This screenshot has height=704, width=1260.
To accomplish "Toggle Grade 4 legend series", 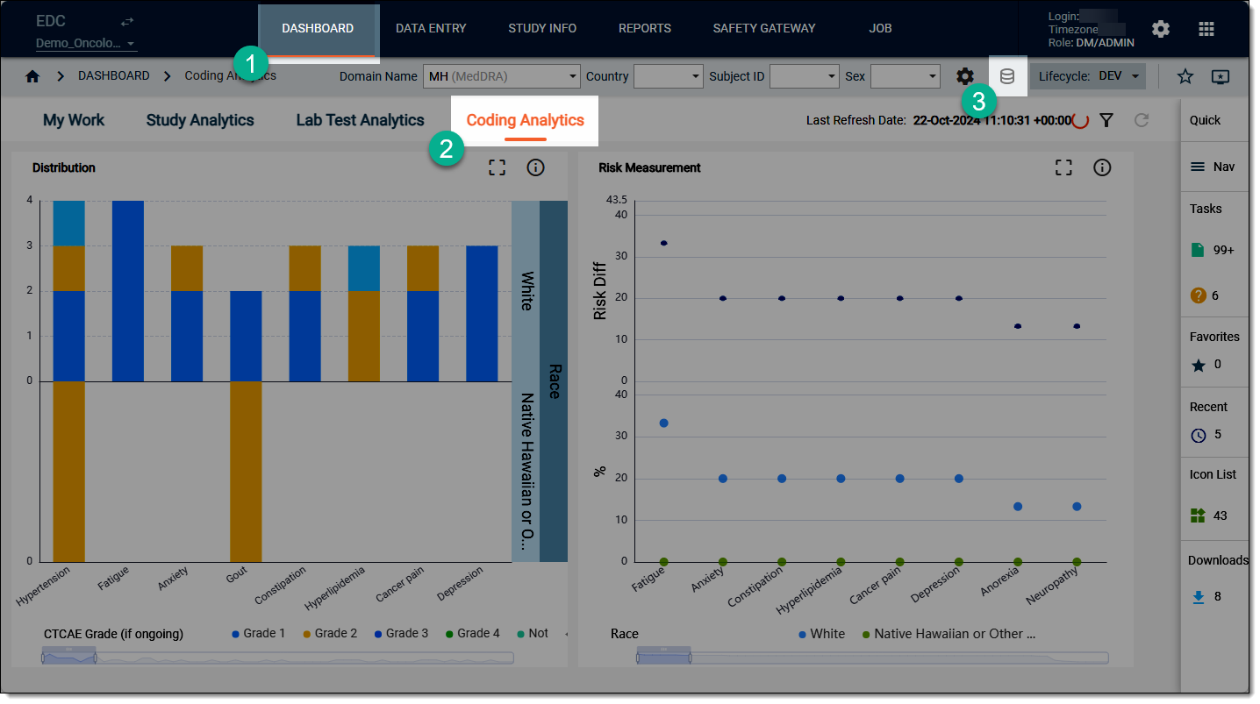I will pos(472,633).
